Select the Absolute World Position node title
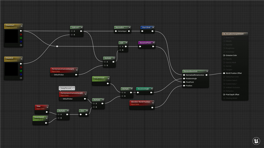This screenshot has width=264, height=148. 141,102
